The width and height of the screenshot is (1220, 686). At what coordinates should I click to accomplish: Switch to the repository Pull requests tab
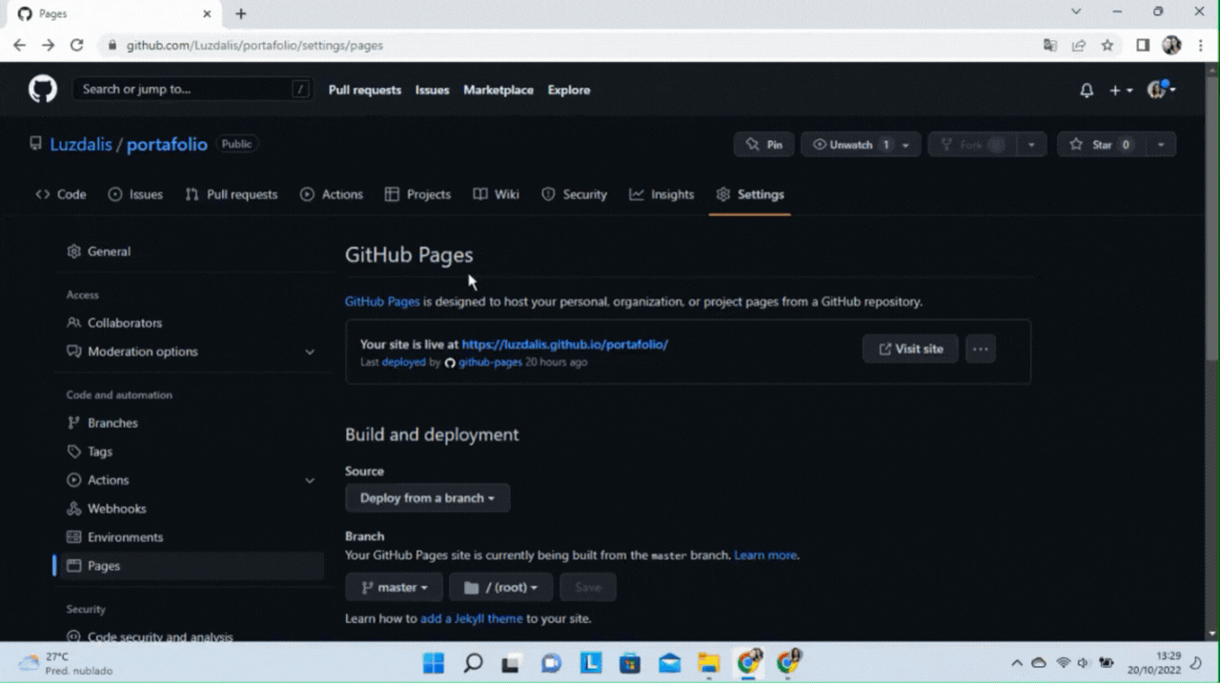(x=232, y=194)
